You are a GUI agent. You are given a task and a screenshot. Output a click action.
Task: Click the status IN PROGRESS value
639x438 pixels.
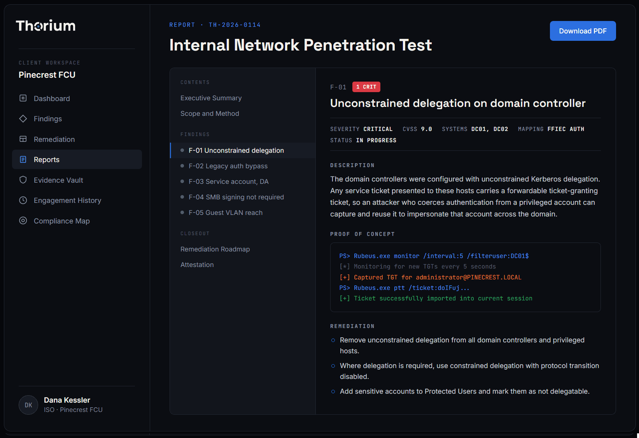pos(376,140)
